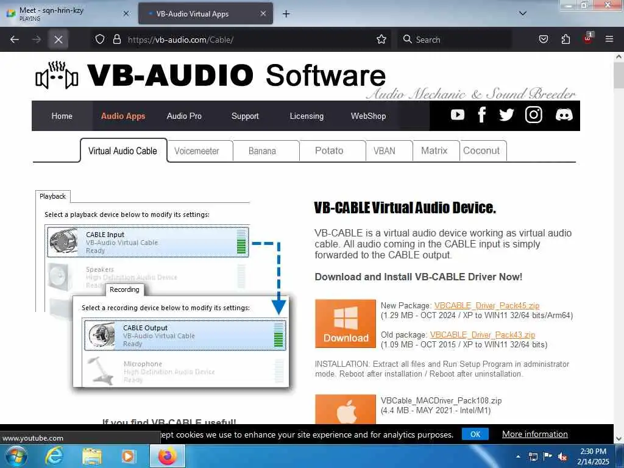Open File Explorer folder taskbar icon
The image size is (624, 468).
(x=91, y=456)
